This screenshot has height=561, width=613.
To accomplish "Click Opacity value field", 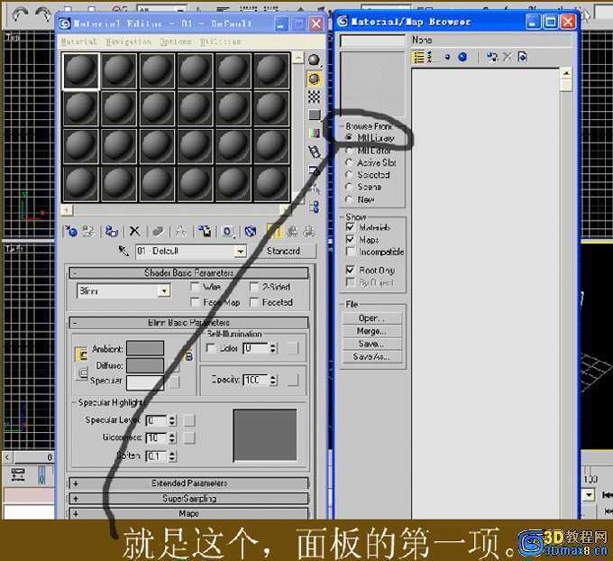I will coord(255,380).
